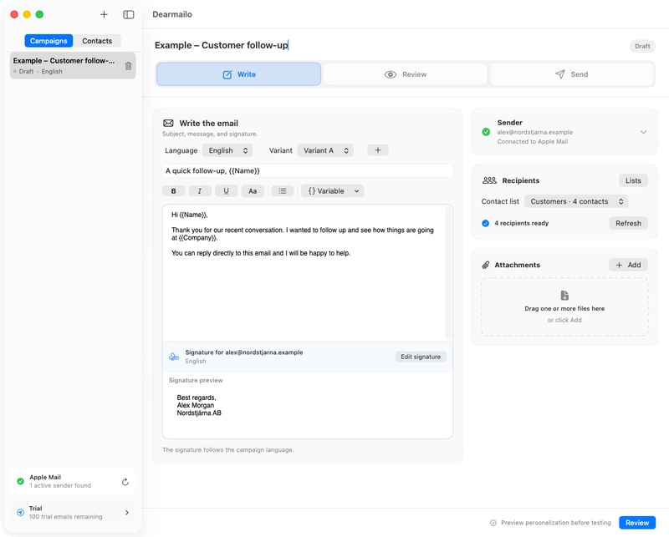Click the campaign title field
Viewport: 669px width, 537px height.
(222, 45)
